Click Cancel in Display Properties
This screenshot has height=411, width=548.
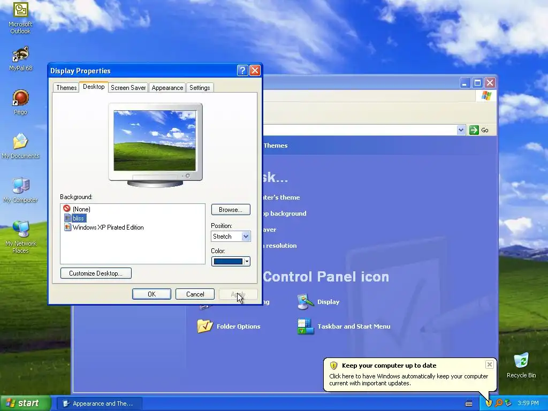click(x=195, y=294)
